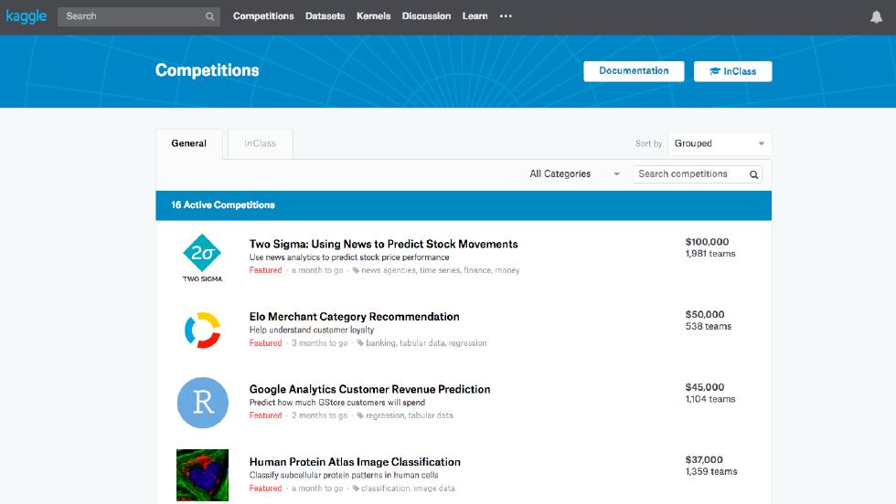This screenshot has width=896, height=504.
Task: Click "Help understand customer loyalty" description
Action: click(x=312, y=330)
